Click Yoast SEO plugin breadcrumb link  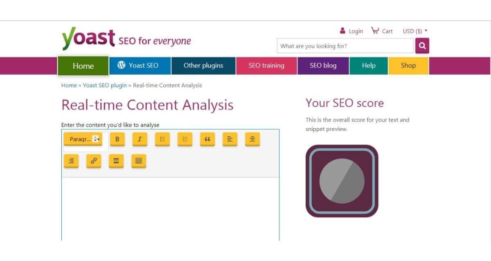(x=105, y=85)
